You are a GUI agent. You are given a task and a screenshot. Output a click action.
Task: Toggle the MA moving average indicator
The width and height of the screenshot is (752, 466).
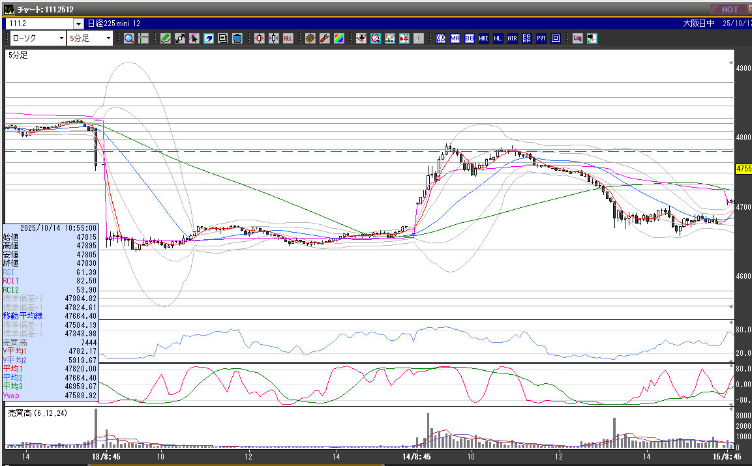click(x=455, y=38)
